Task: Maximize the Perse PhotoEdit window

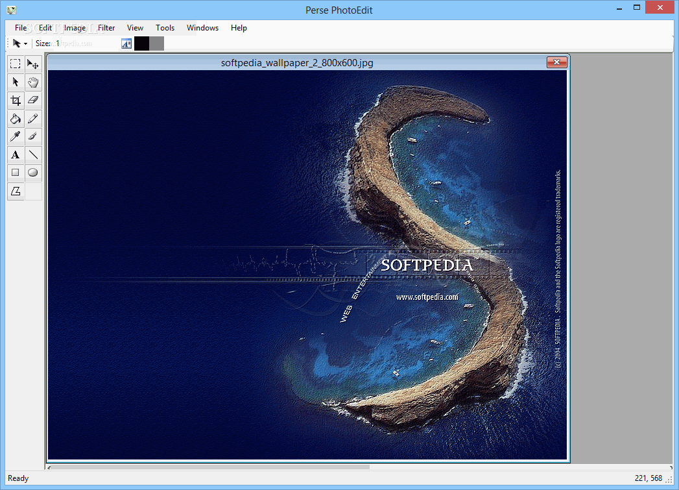Action: 637,8
